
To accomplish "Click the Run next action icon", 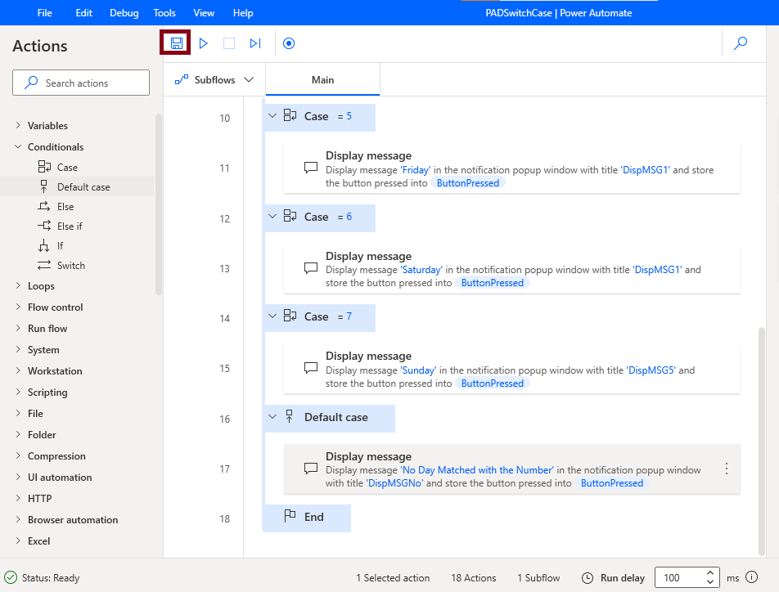I will tap(254, 43).
